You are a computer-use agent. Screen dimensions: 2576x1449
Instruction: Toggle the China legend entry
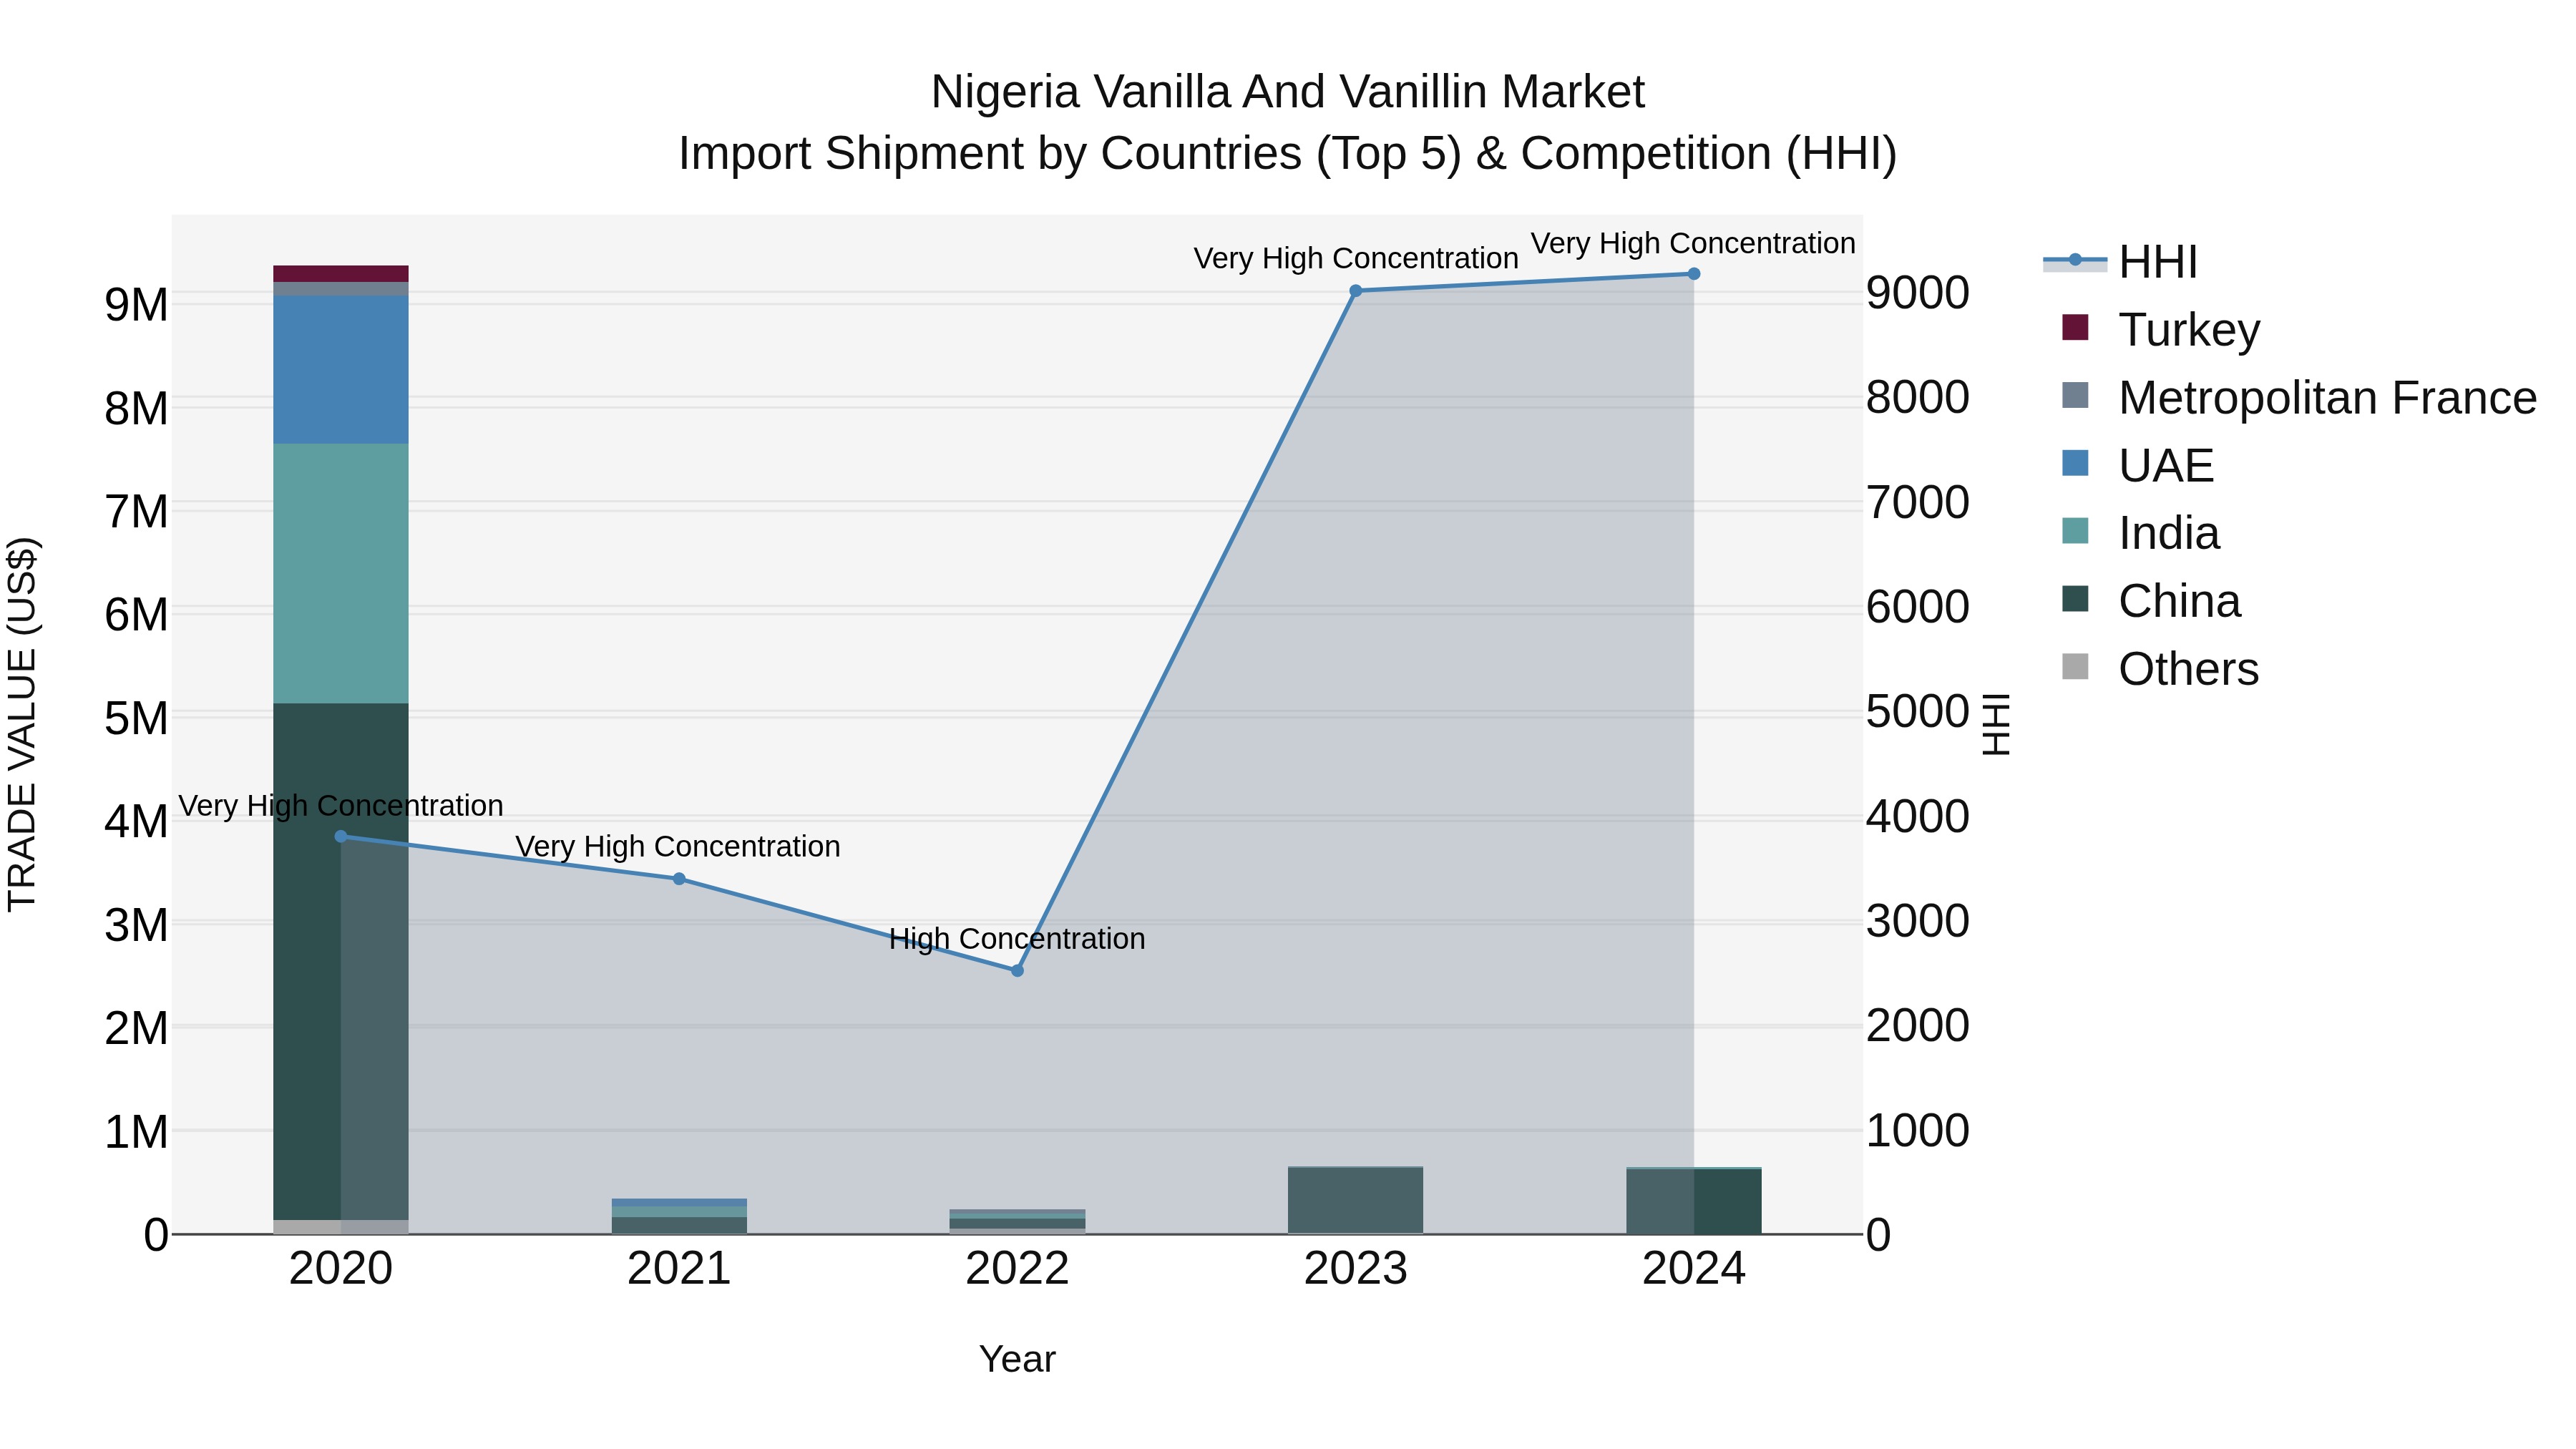(x=2150, y=601)
